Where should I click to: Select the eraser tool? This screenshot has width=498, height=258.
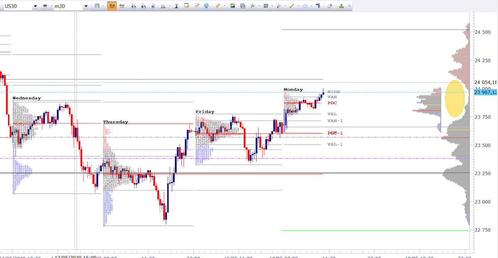point(330,6)
